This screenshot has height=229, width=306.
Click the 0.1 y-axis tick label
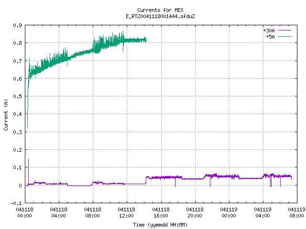pyautogui.click(x=17, y=167)
